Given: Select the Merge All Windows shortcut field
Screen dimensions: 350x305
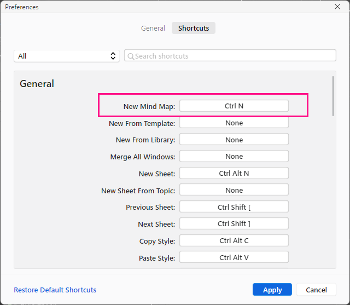Looking at the screenshot, I should tap(234, 157).
